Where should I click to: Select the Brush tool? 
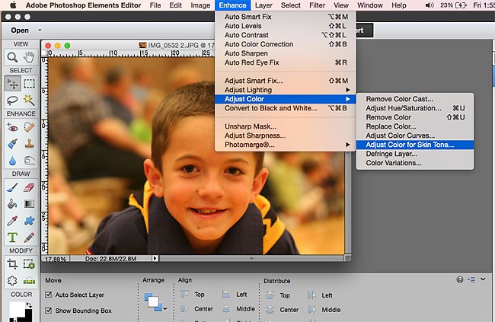point(13,187)
